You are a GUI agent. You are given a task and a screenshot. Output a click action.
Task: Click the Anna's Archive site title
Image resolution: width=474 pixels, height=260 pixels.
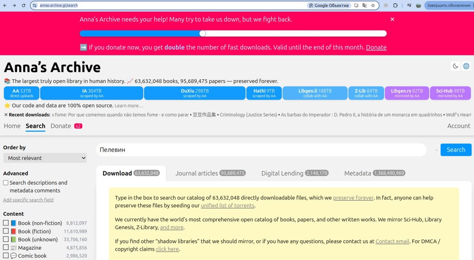(52, 67)
